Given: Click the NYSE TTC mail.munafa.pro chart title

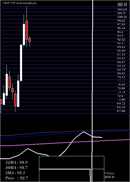Looking at the screenshot, I should pos(20,3).
